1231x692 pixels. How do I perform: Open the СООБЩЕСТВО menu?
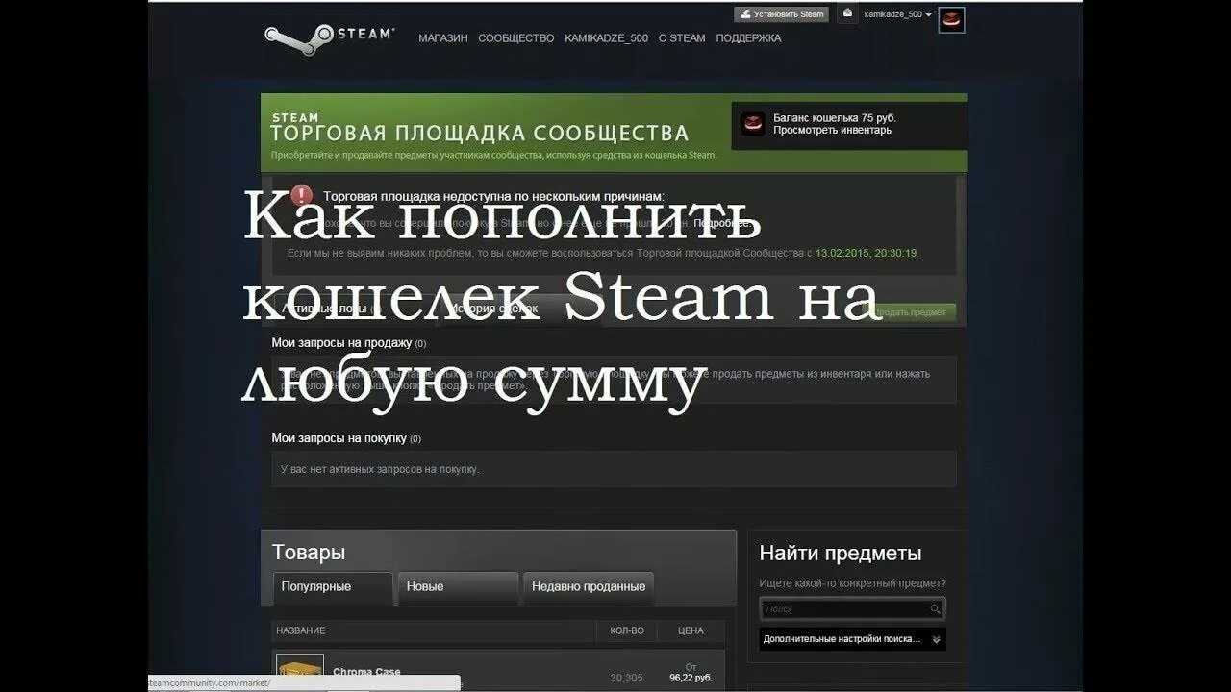516,38
